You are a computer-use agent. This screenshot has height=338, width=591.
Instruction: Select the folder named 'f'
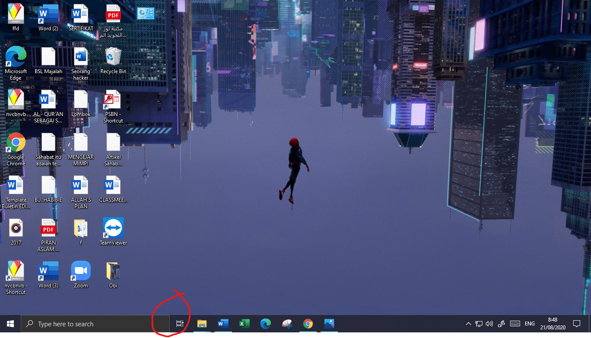[81, 232]
